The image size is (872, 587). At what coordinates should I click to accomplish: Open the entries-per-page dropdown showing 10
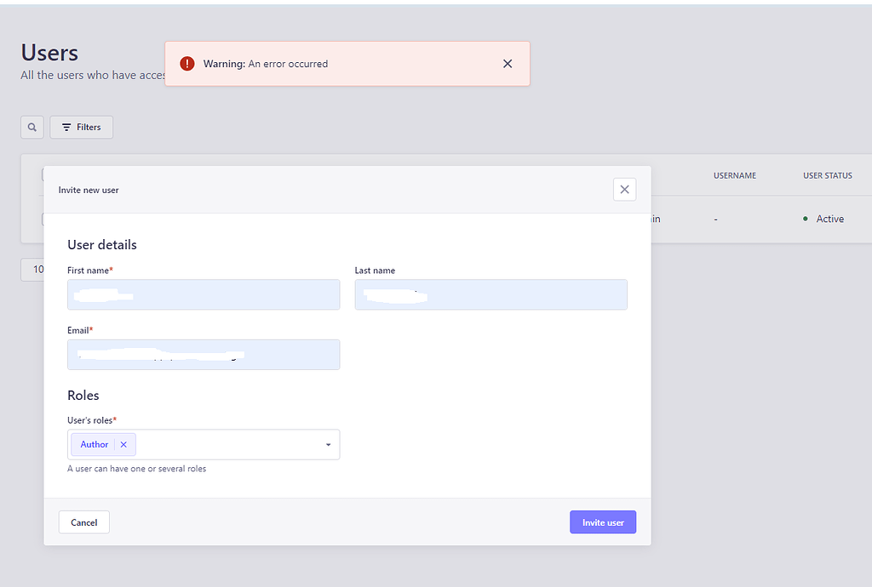pos(37,269)
